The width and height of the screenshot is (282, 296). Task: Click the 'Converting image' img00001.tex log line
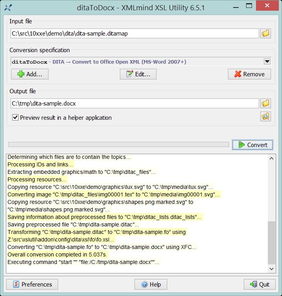[114, 194]
